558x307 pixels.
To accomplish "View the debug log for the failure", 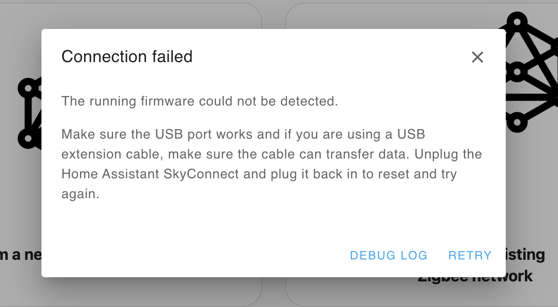I will click(x=388, y=255).
